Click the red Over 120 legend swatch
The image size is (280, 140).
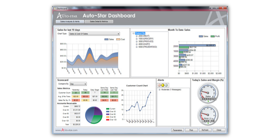(107, 120)
